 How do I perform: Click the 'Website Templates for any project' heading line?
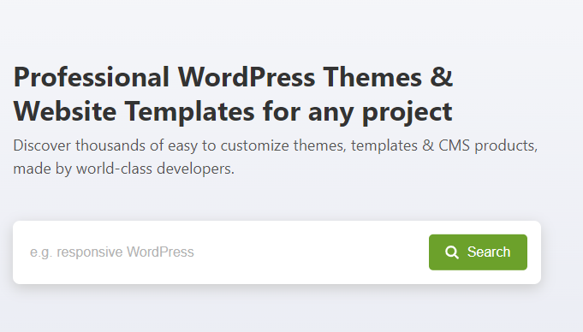233,111
